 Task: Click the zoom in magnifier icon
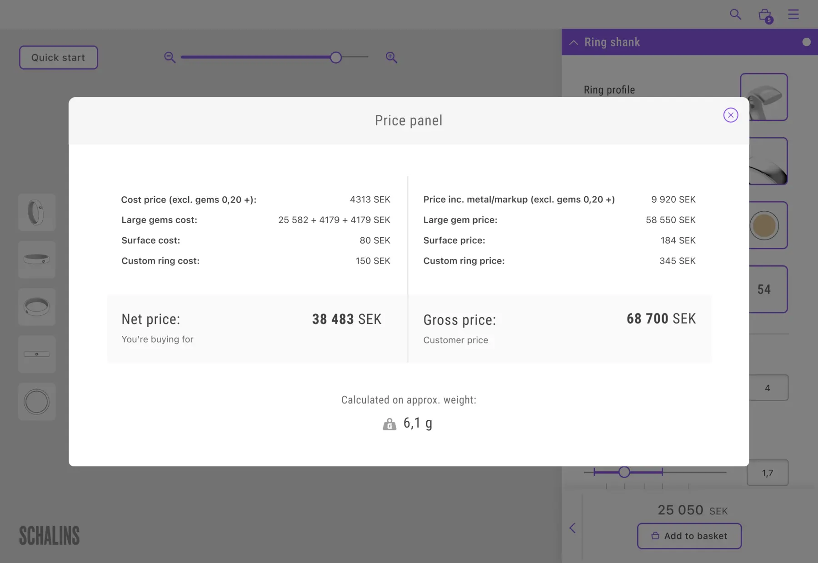tap(391, 57)
